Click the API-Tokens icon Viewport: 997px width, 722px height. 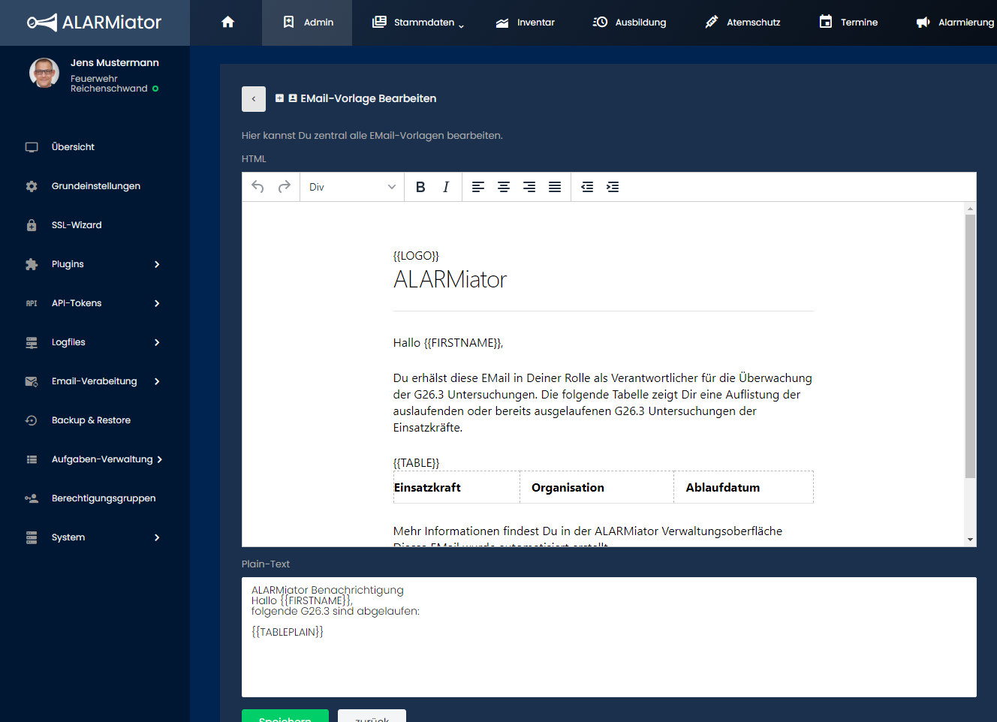coord(32,303)
